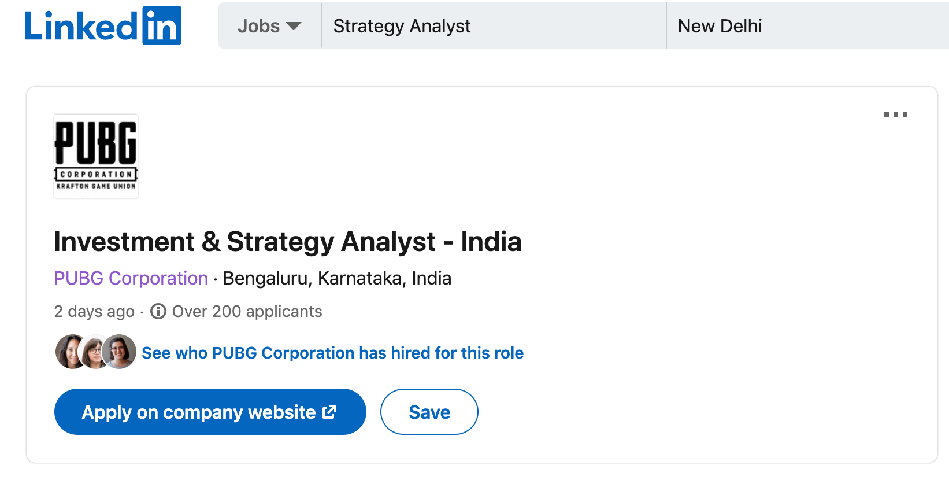Click the PUBG Corporation logo
The height and width of the screenshot is (502, 949).
coord(96,156)
